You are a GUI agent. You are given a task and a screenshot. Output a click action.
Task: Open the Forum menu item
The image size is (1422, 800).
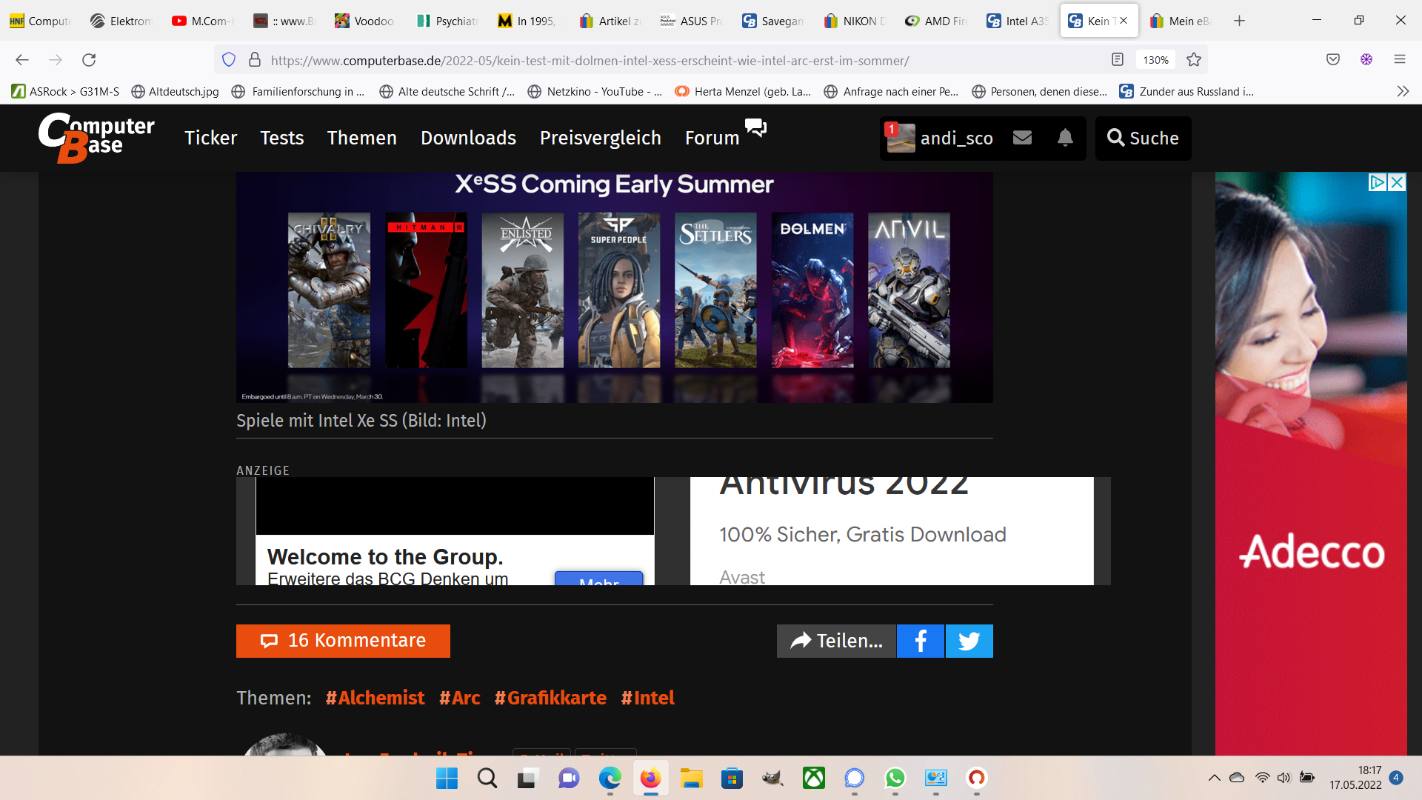pyautogui.click(x=712, y=139)
